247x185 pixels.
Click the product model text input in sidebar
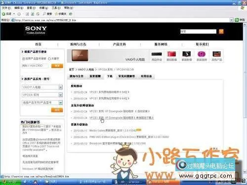[35, 66]
